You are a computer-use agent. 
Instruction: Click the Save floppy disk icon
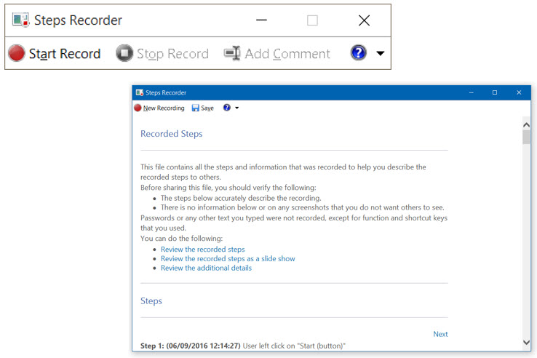click(195, 108)
